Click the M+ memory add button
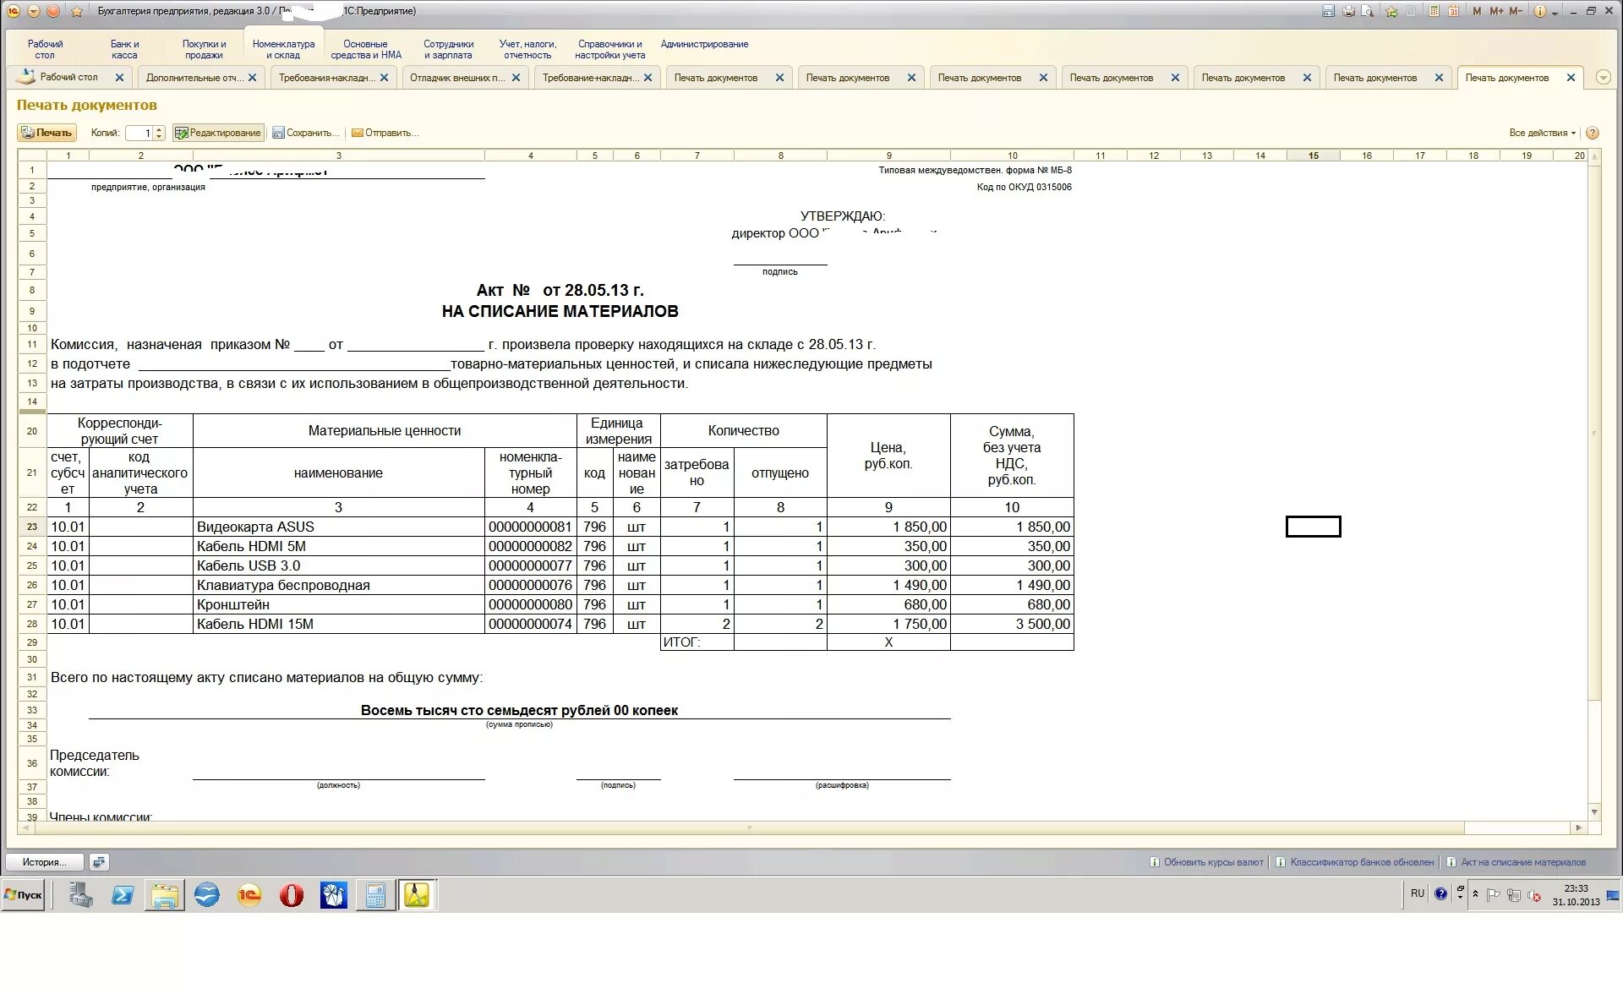This screenshot has width=1623, height=994. (1496, 11)
